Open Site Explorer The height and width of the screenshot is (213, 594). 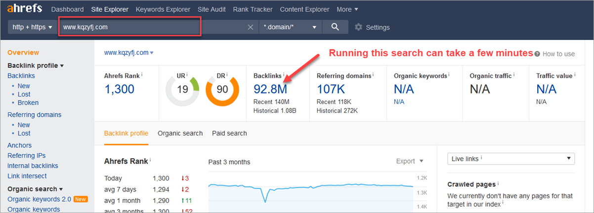tap(110, 9)
